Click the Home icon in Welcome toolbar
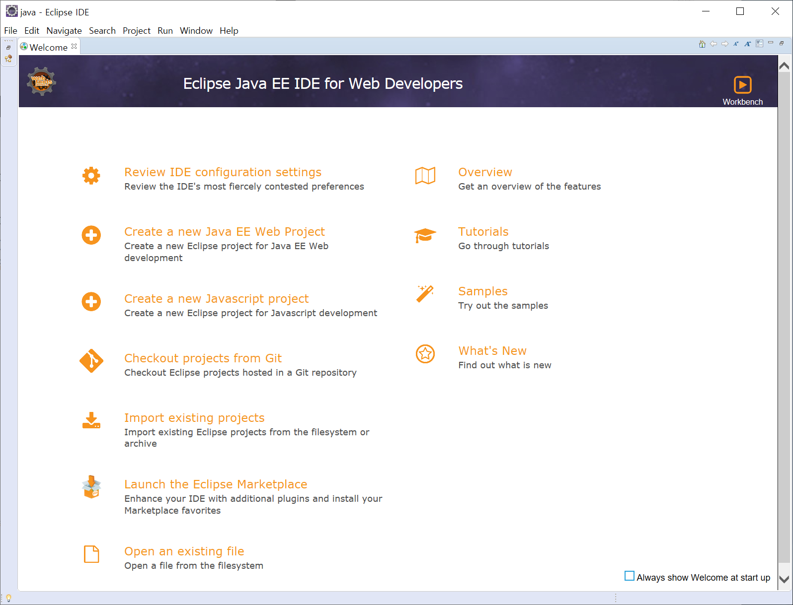793x605 pixels. 702,44
